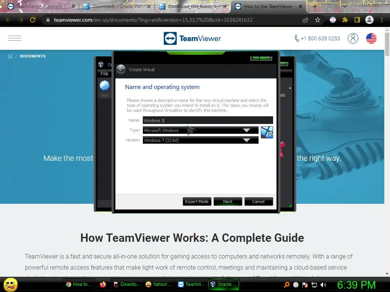The height and width of the screenshot is (292, 390).
Task: Click the back arrow in Create Virtual wizard
Action: tap(121, 70)
